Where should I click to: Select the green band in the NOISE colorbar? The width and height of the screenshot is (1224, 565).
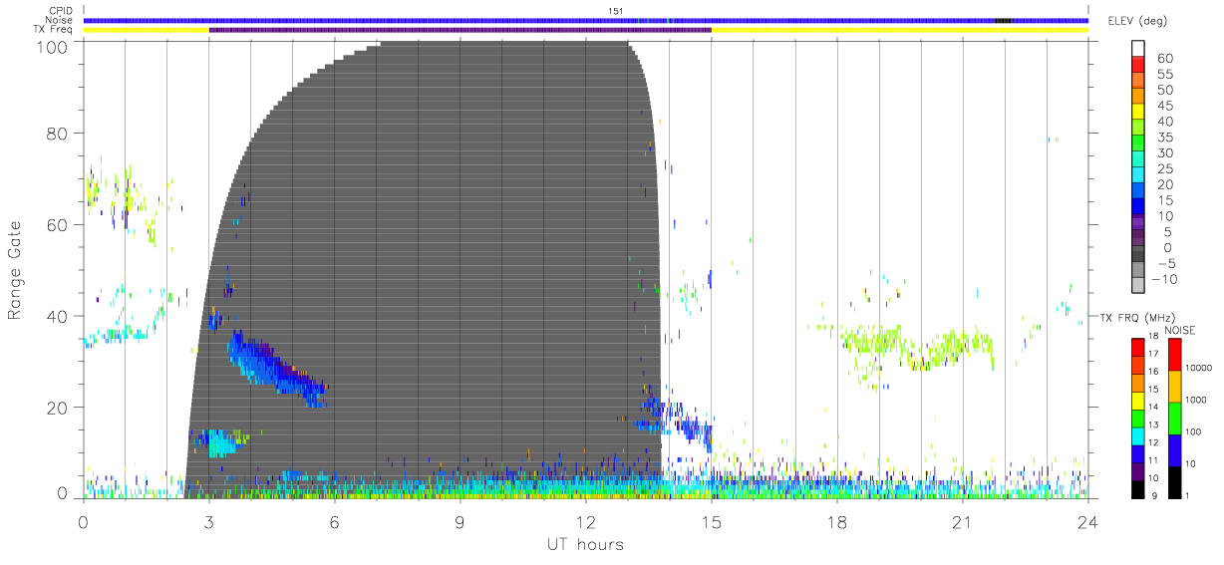pyautogui.click(x=1173, y=418)
